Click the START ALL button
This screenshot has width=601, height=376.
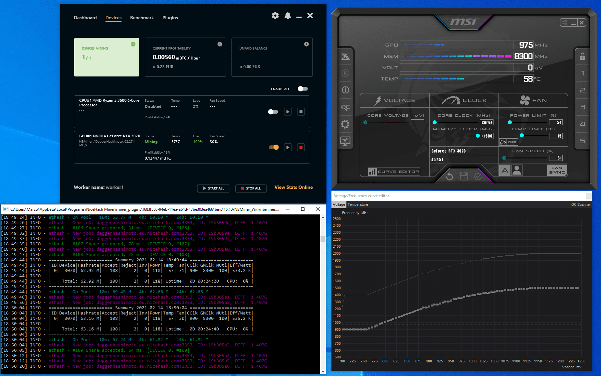213,188
